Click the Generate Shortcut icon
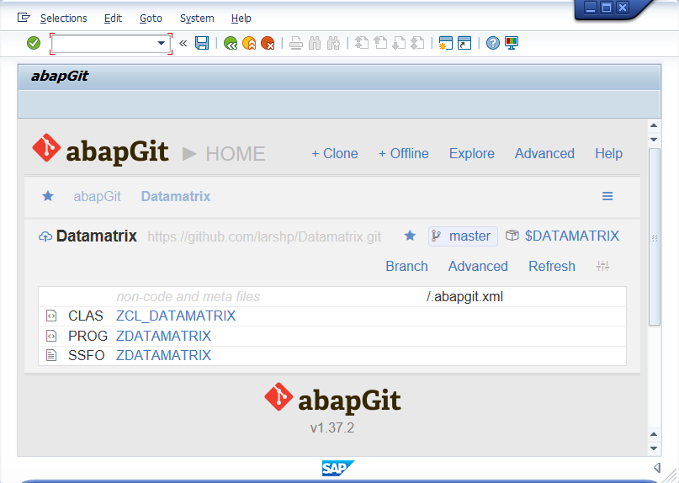679x483 pixels. click(464, 43)
